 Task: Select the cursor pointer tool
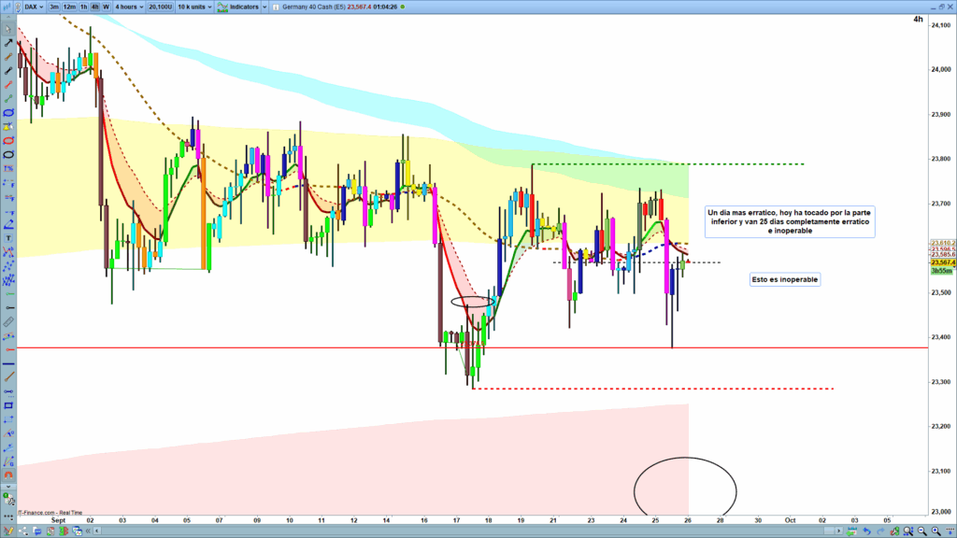pyautogui.click(x=8, y=27)
